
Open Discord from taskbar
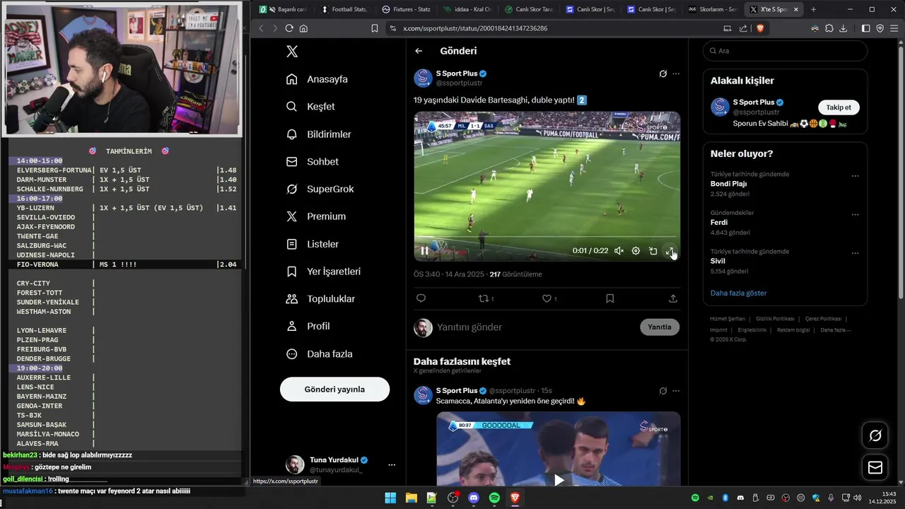pyautogui.click(x=474, y=498)
